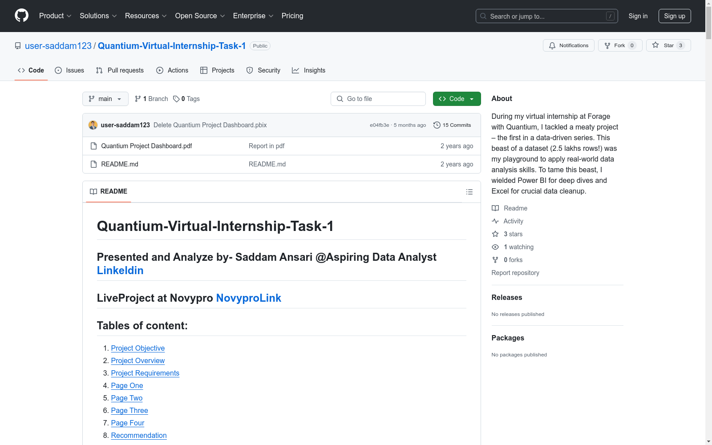The height and width of the screenshot is (445, 712).
Task: View the 1 Branch link
Action: [x=151, y=99]
